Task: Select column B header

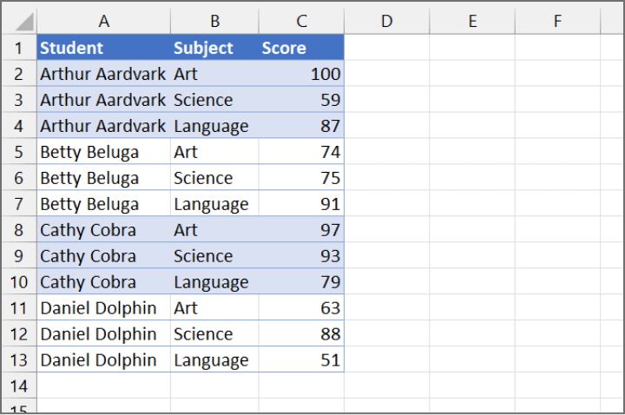Action: 214,21
